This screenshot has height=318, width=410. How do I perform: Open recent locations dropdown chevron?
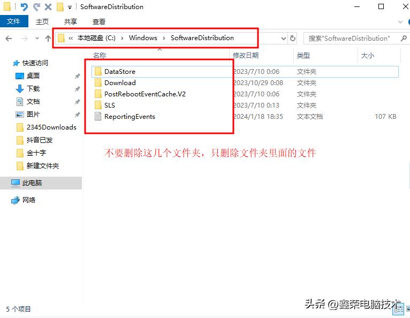pyautogui.click(x=37, y=39)
